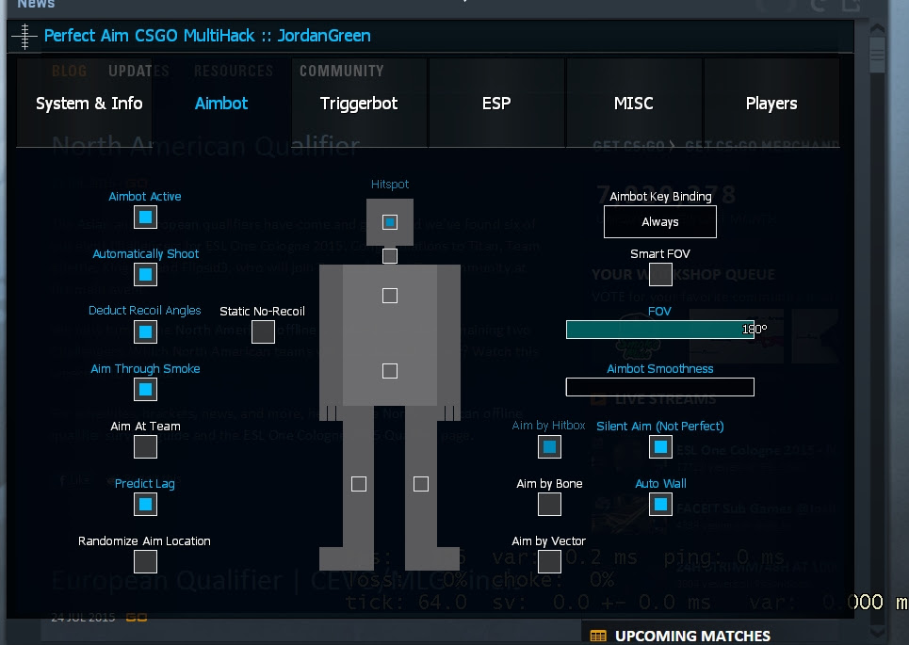The image size is (909, 645).
Task: Toggle the Predict Lag checkbox
Action: (x=145, y=504)
